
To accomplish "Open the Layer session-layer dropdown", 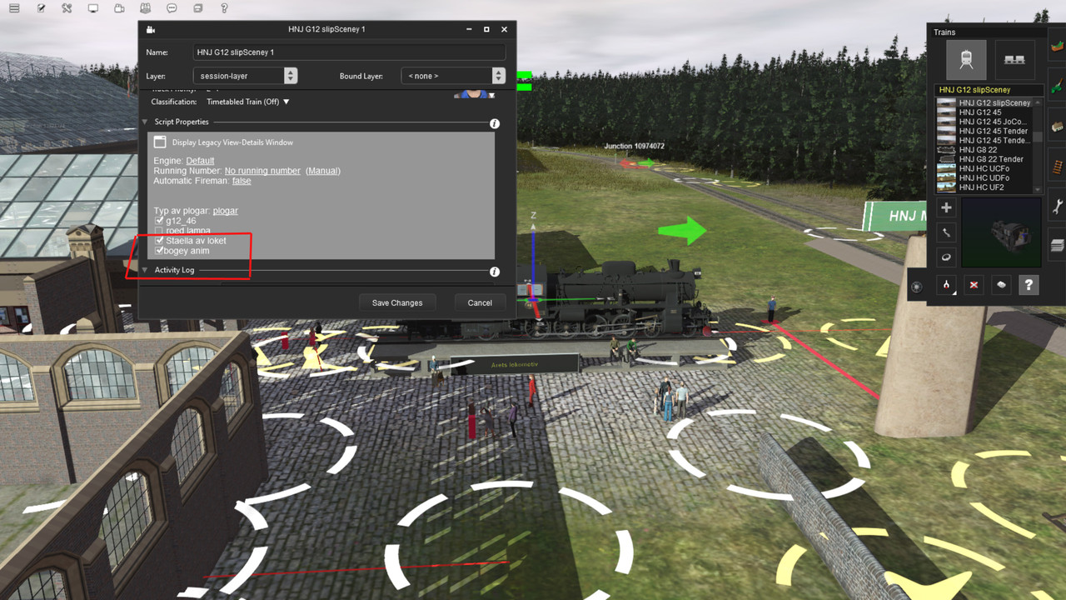I will [245, 76].
